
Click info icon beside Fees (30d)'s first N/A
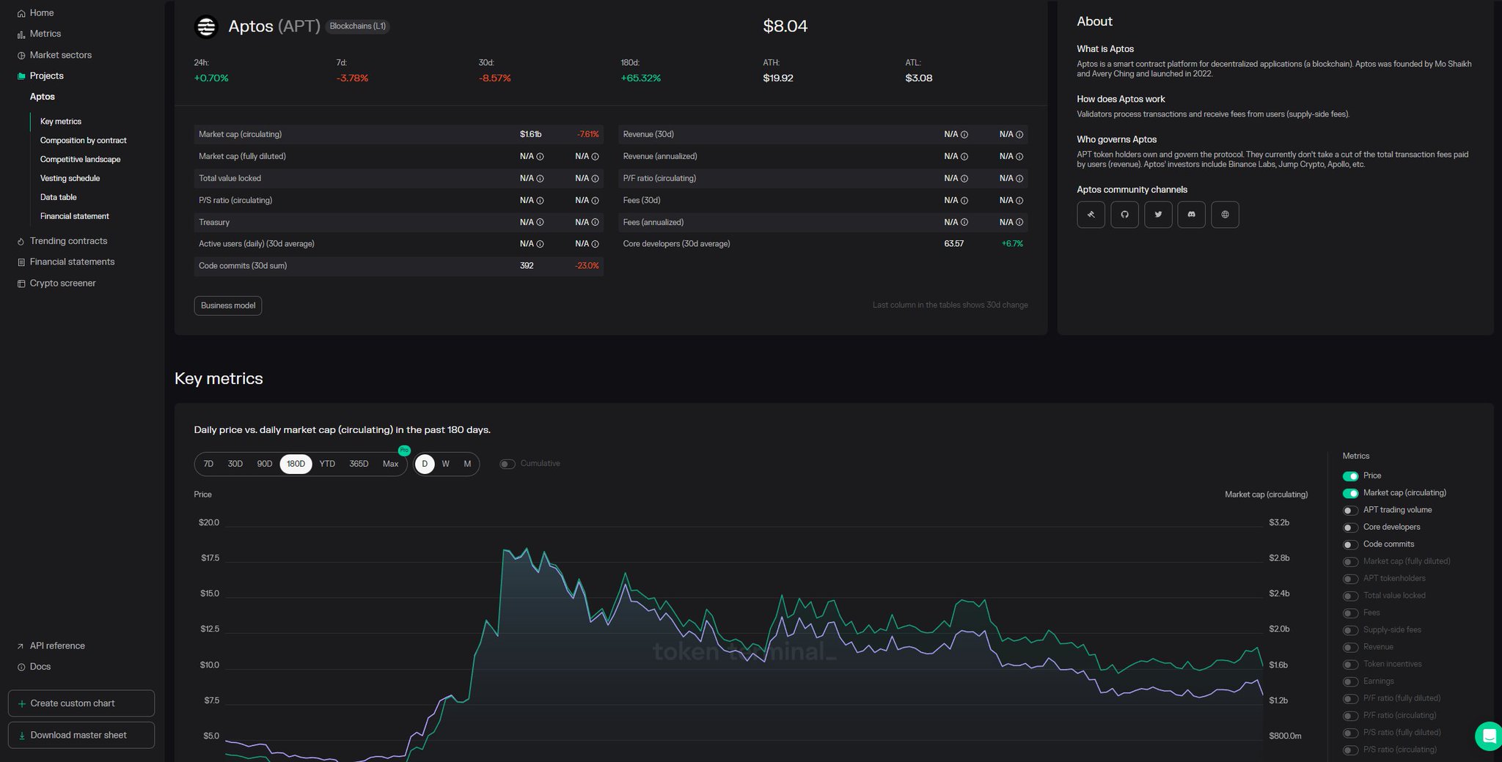point(964,201)
